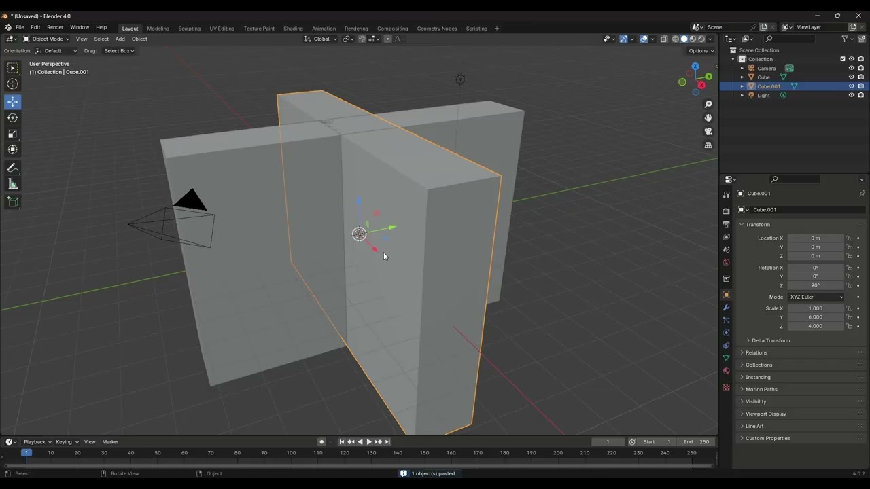Open the World properties tab
Viewport: 870px width, 489px height.
(726, 262)
